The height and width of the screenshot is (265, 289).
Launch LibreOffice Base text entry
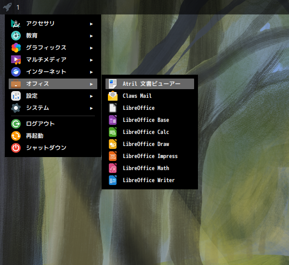pos(146,120)
